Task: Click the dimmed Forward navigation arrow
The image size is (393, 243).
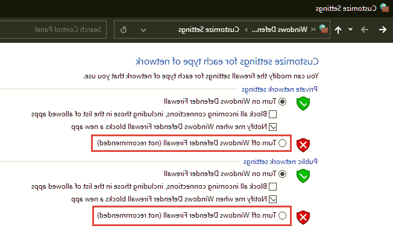Action: [365, 30]
